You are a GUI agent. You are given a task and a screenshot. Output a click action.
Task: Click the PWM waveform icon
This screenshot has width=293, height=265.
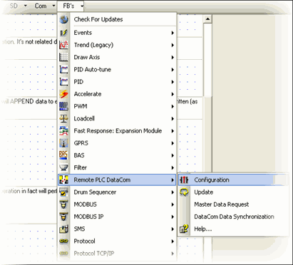(x=63, y=106)
